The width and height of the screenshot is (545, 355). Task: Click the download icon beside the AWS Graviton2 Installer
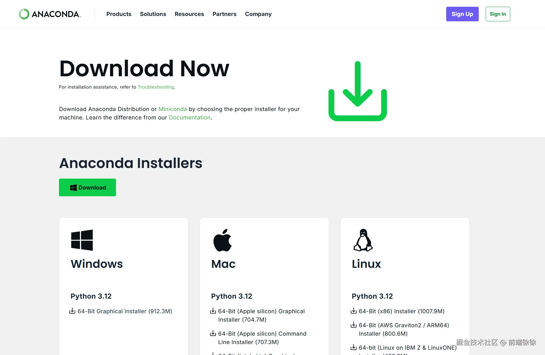point(354,325)
